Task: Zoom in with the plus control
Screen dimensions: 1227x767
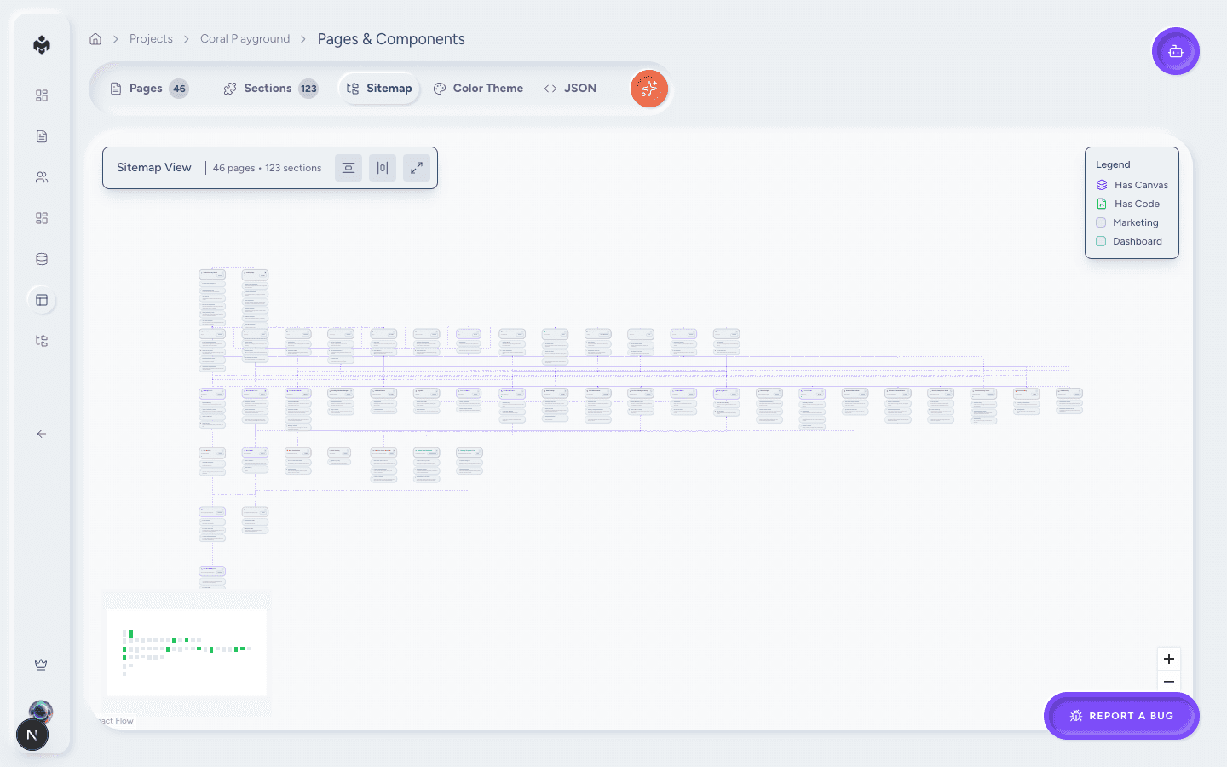Action: coord(1168,658)
